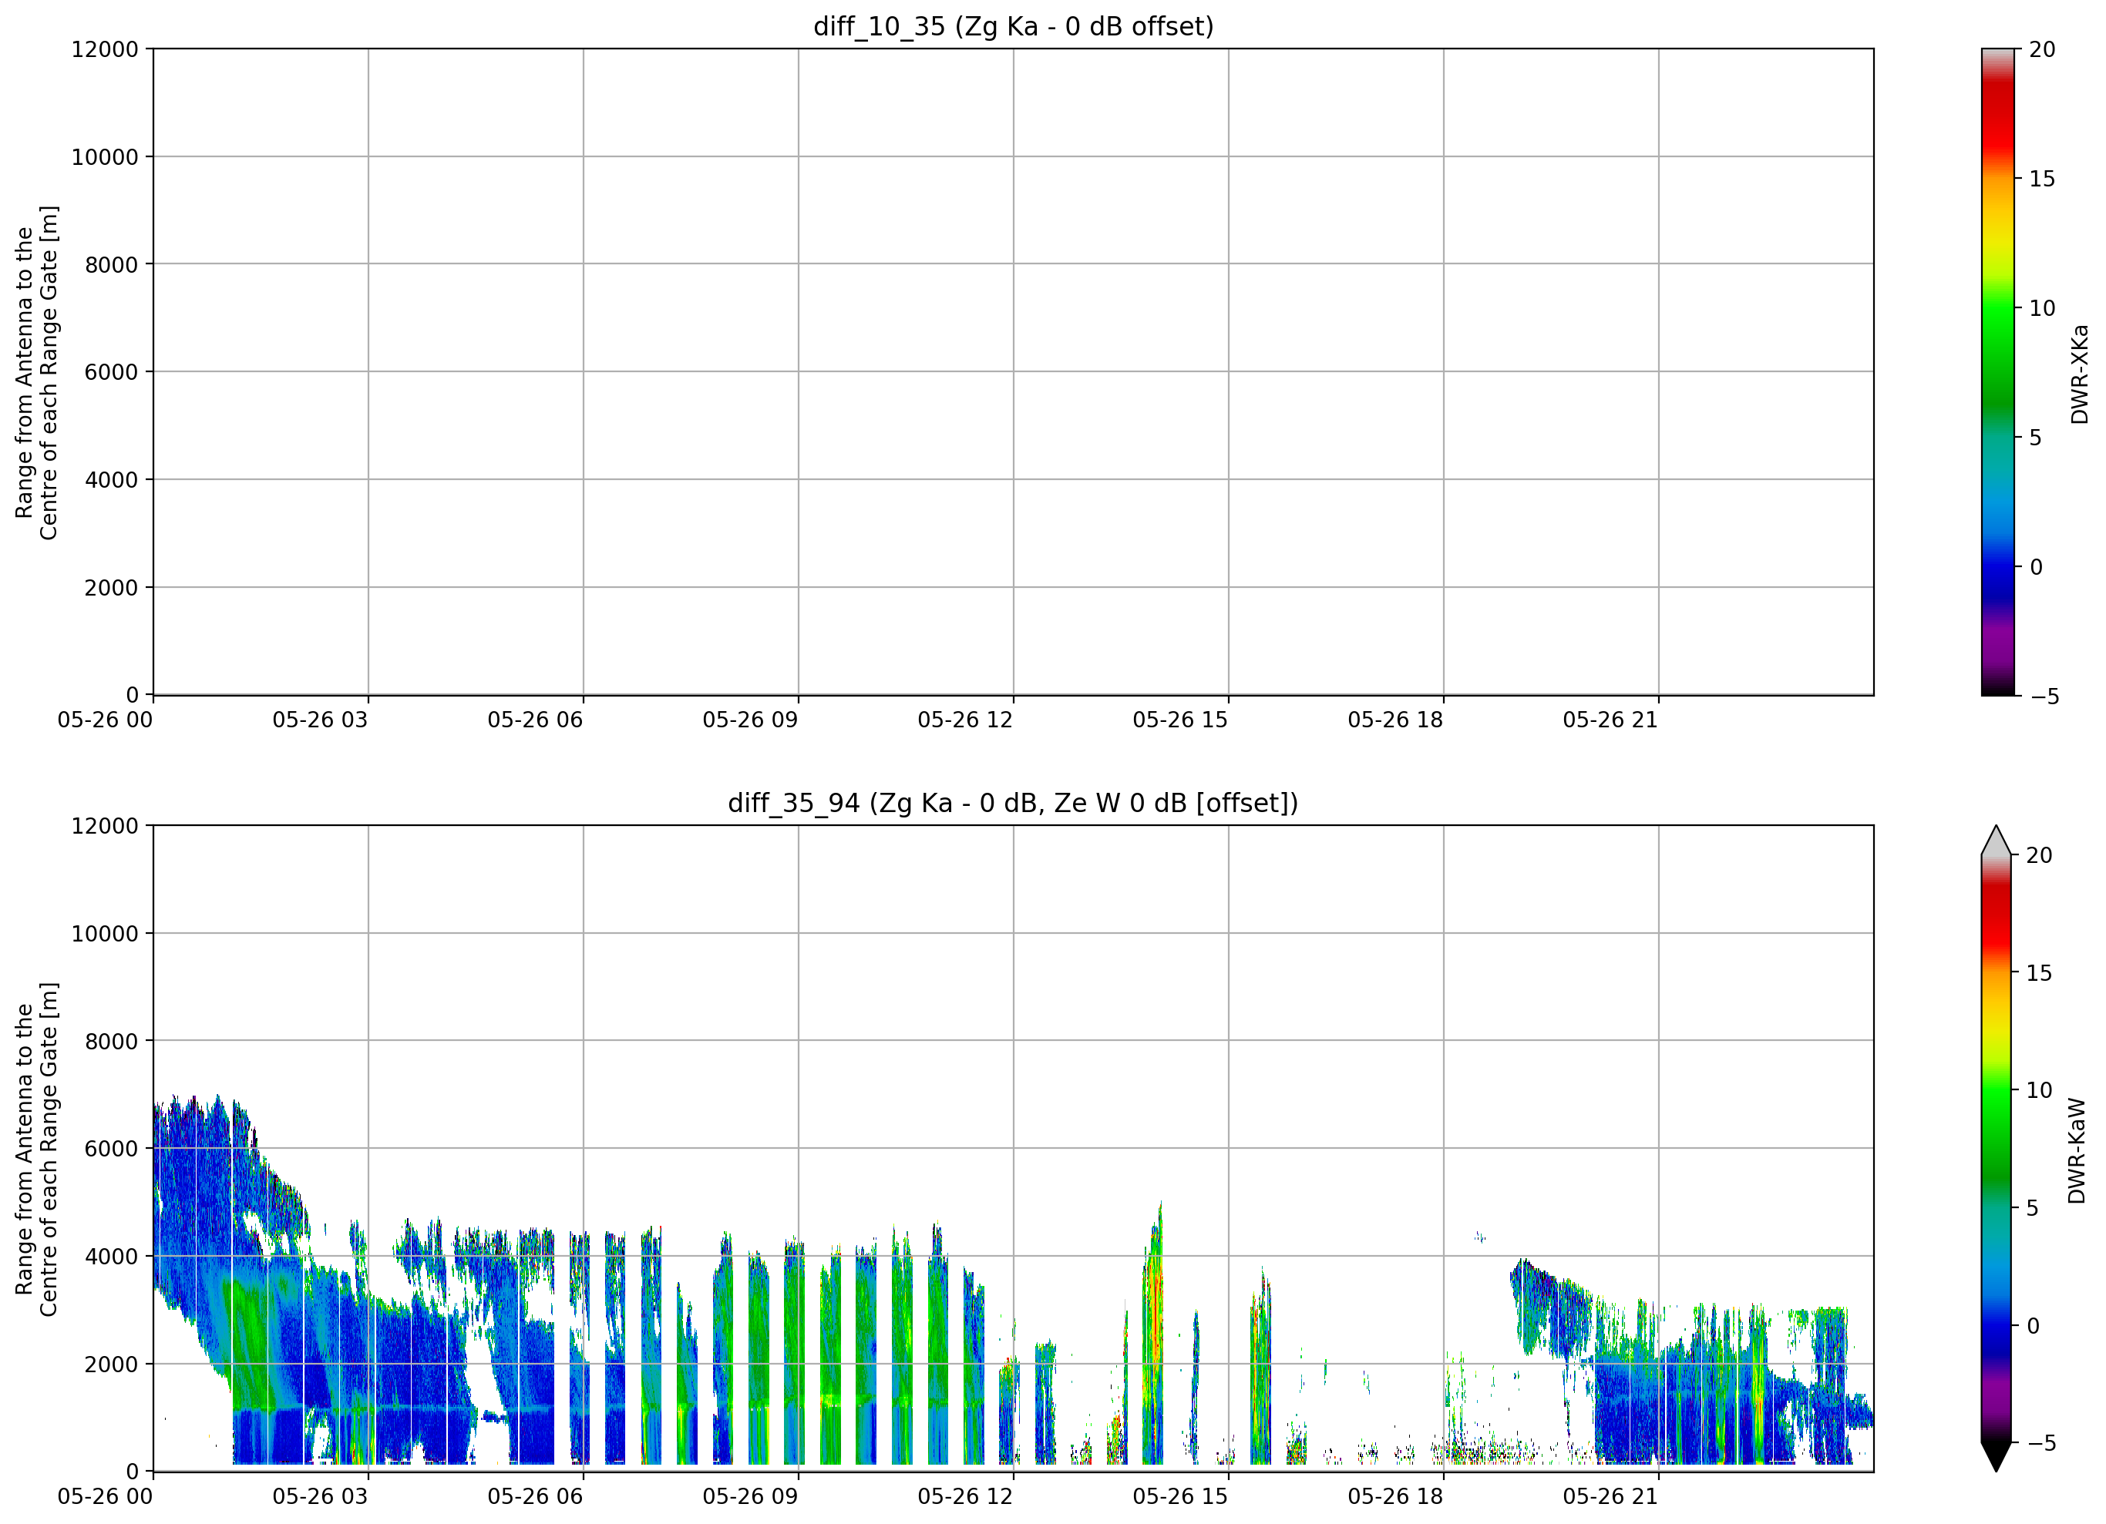Screen dimensions: 2106x1524
Task: Click the DWR-XKa colorbar label
Action: click(x=2079, y=373)
